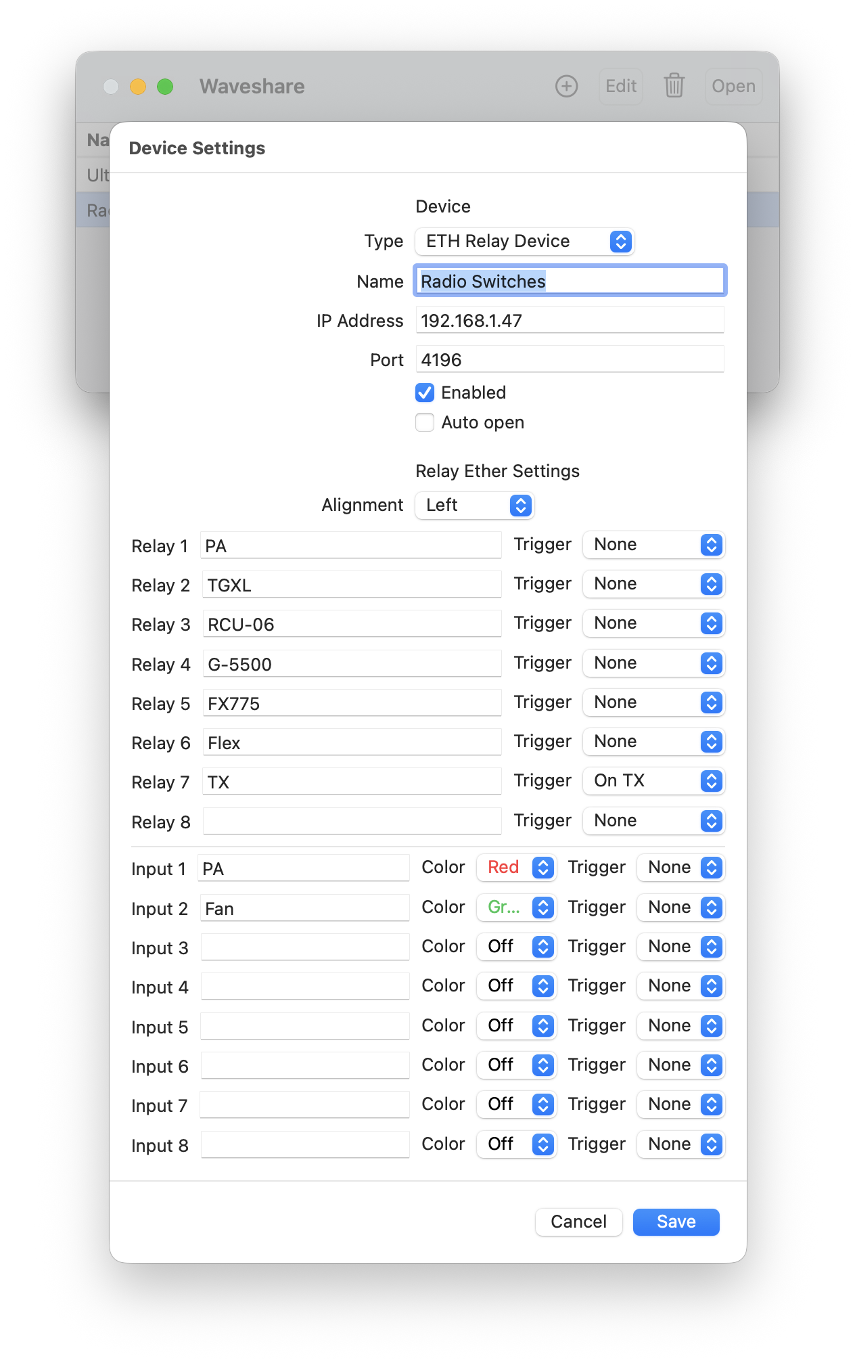Cancel the Device Settings dialog
855x1363 pixels.
[578, 1222]
